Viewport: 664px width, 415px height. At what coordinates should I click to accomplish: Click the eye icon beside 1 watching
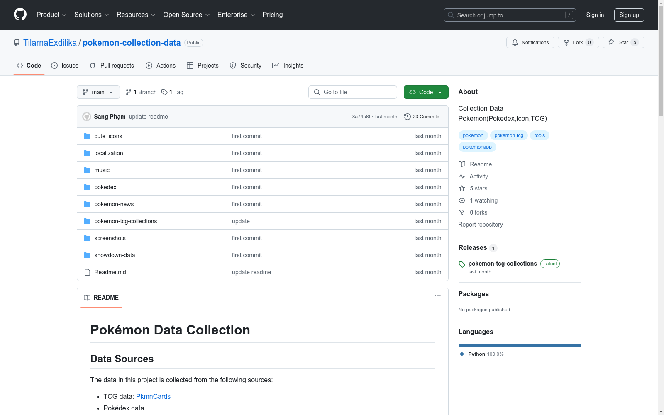point(462,200)
